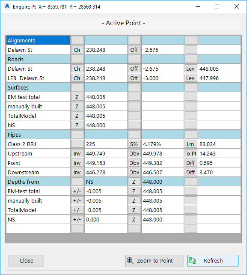Click Diff button in Downstream row
The image size is (247, 275).
click(191, 172)
